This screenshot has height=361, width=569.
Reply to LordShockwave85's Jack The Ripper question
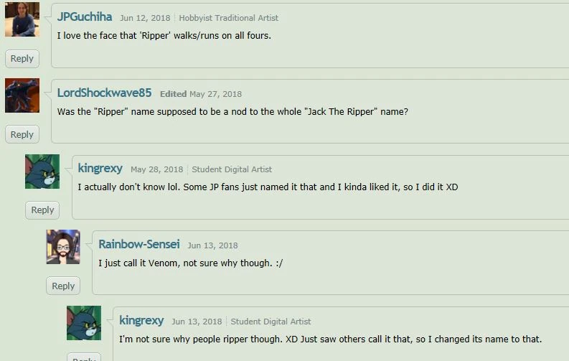click(22, 135)
